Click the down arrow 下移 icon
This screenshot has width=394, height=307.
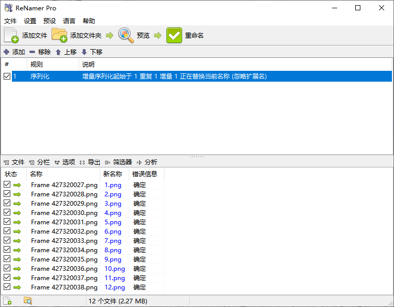(84, 52)
